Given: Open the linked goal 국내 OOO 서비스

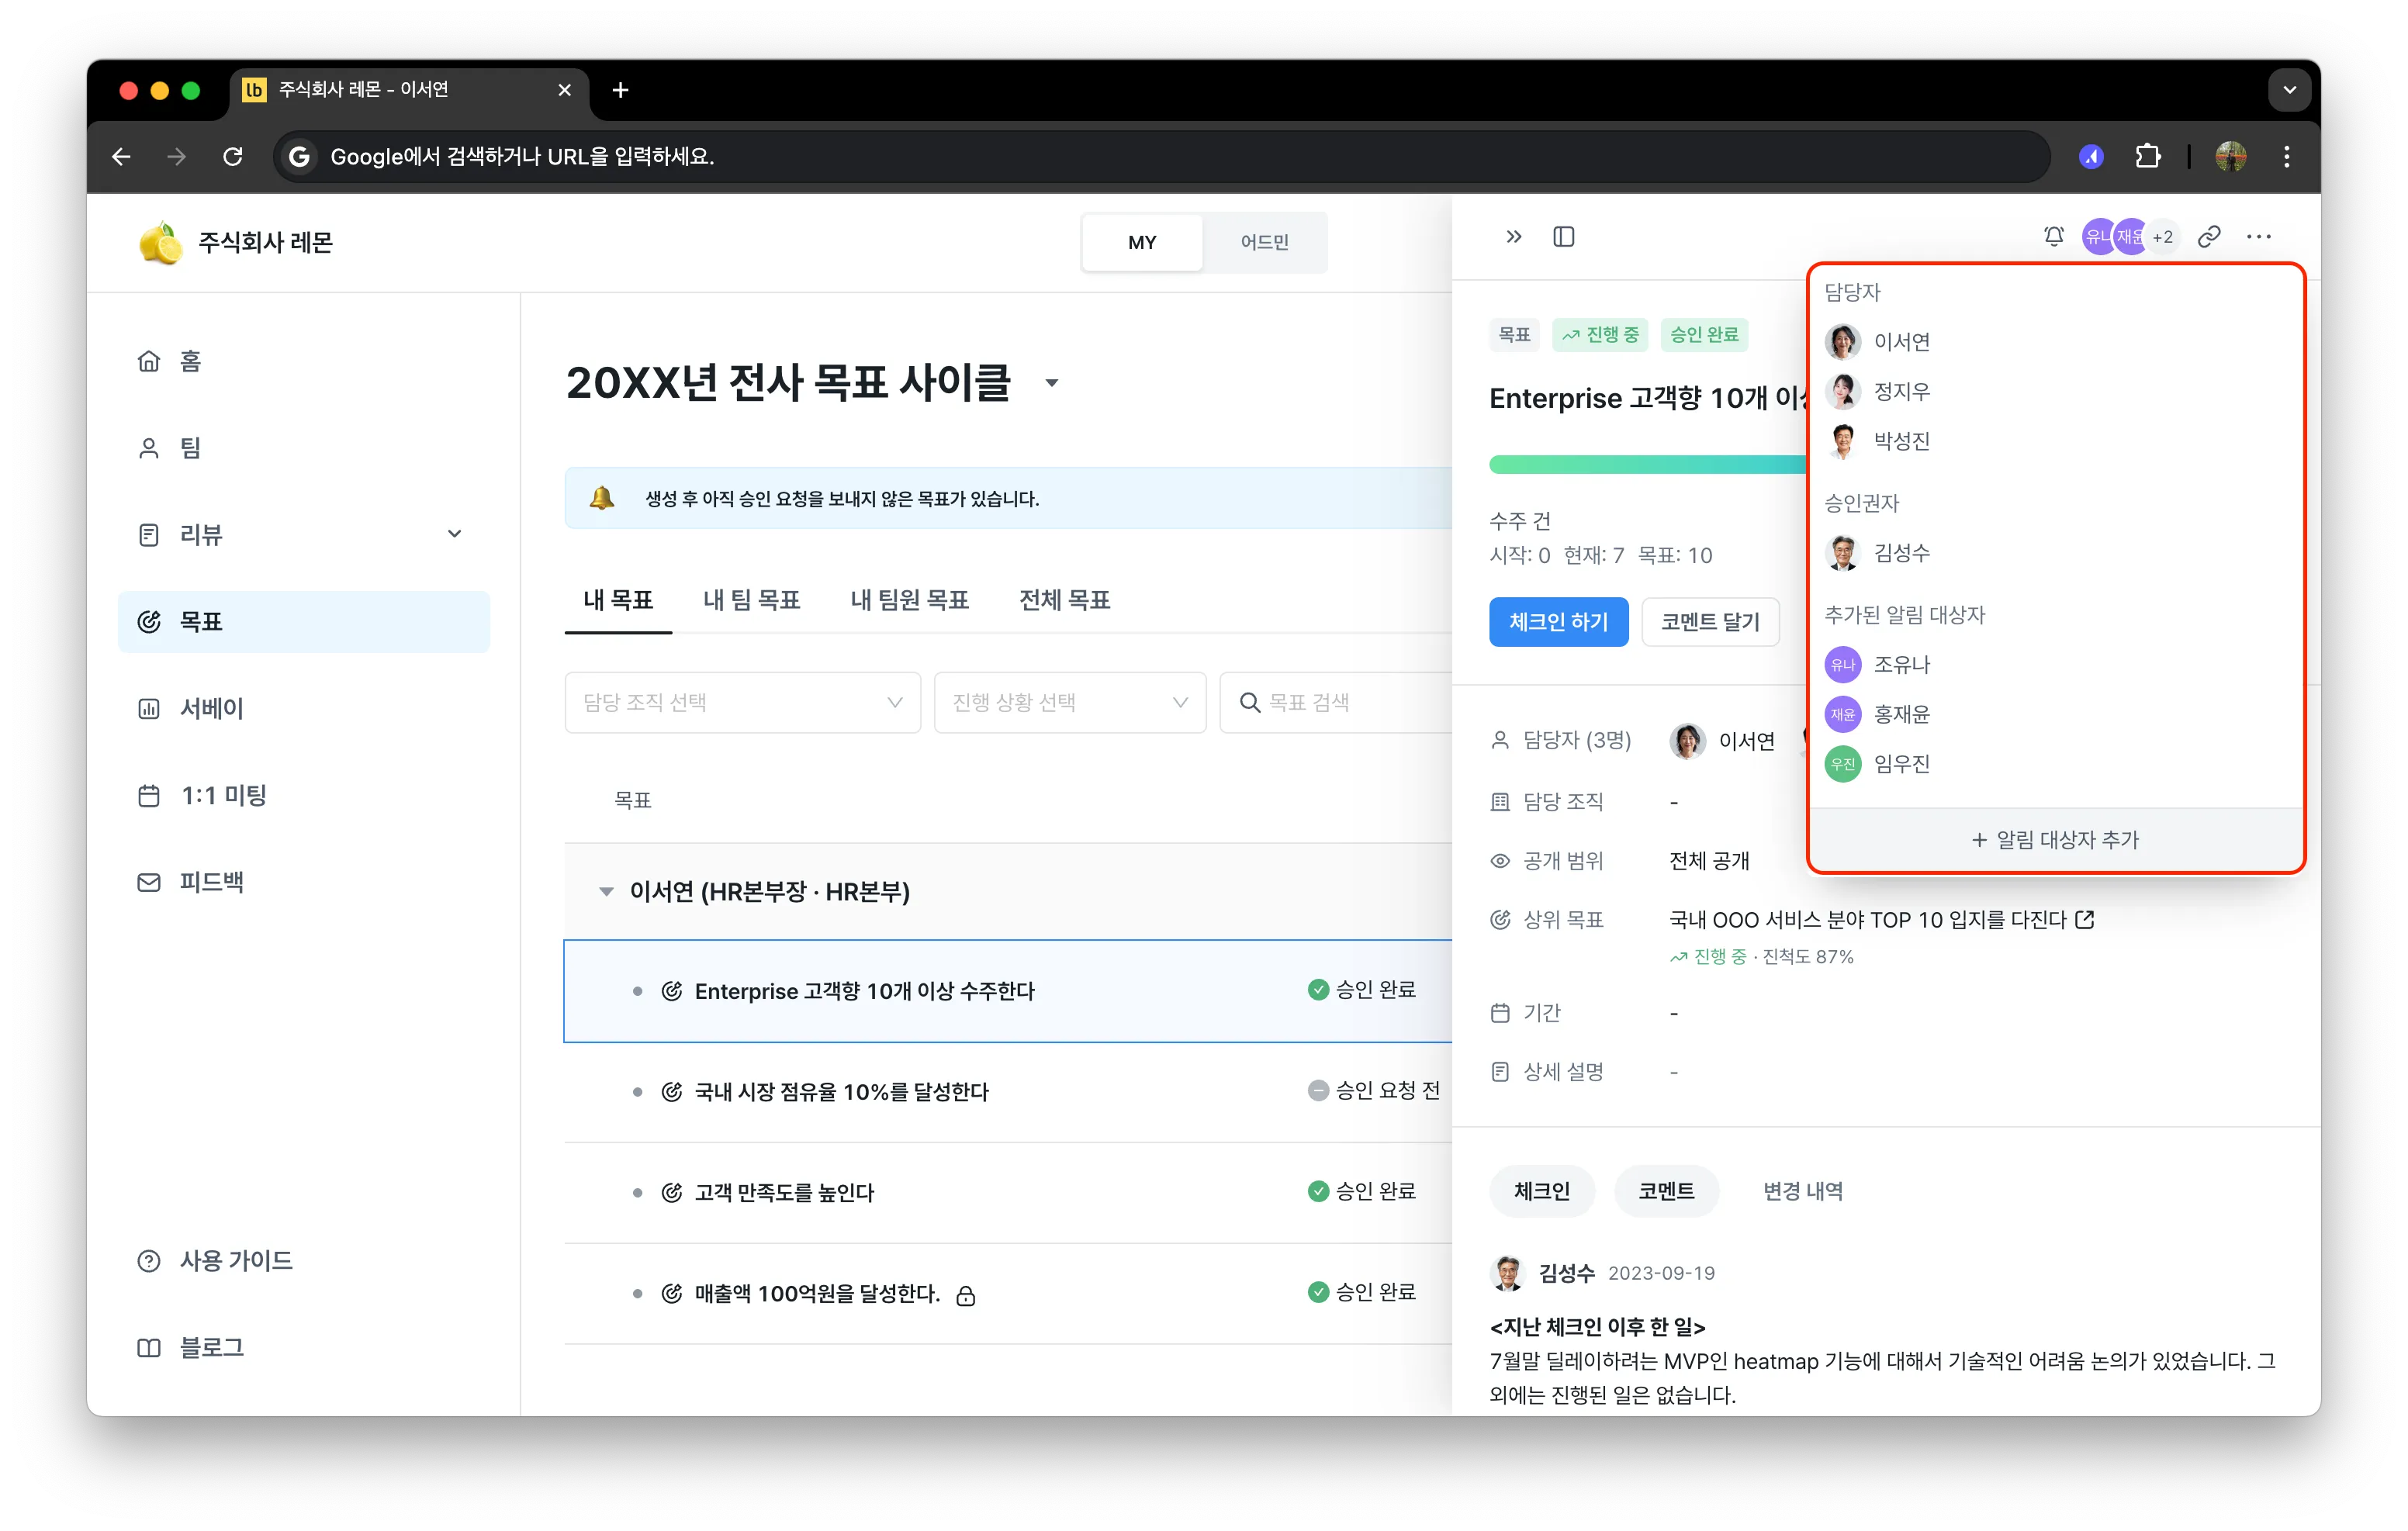Looking at the screenshot, I should pyautogui.click(x=1867, y=919).
